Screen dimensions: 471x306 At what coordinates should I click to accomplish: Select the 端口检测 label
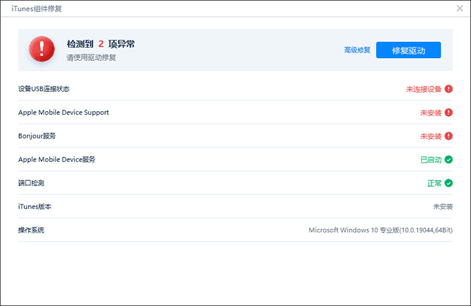tap(31, 183)
